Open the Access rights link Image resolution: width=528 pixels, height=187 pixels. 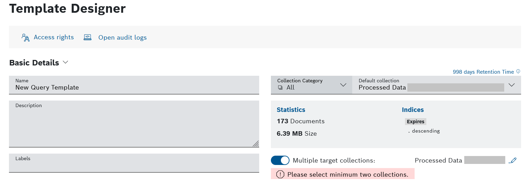coord(54,37)
